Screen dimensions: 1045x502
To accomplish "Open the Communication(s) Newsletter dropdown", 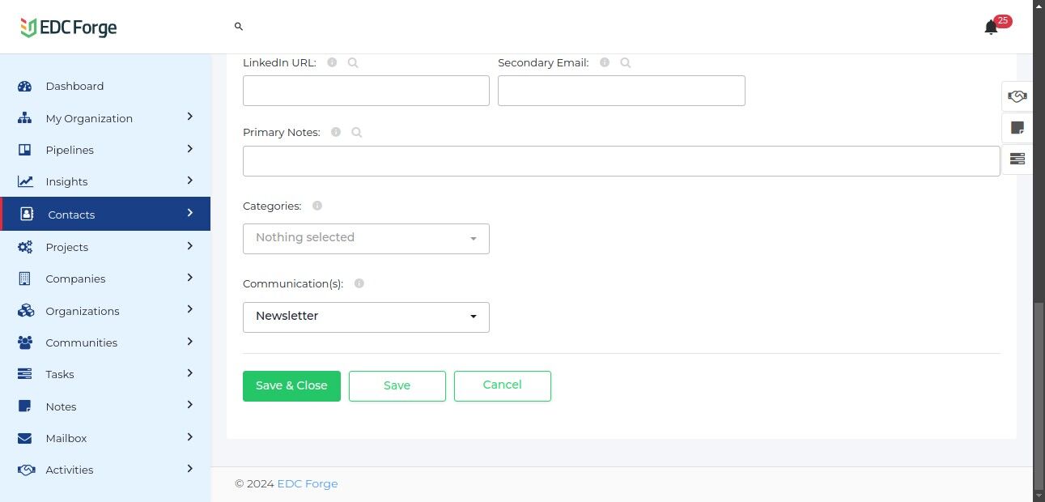I will pyautogui.click(x=366, y=317).
